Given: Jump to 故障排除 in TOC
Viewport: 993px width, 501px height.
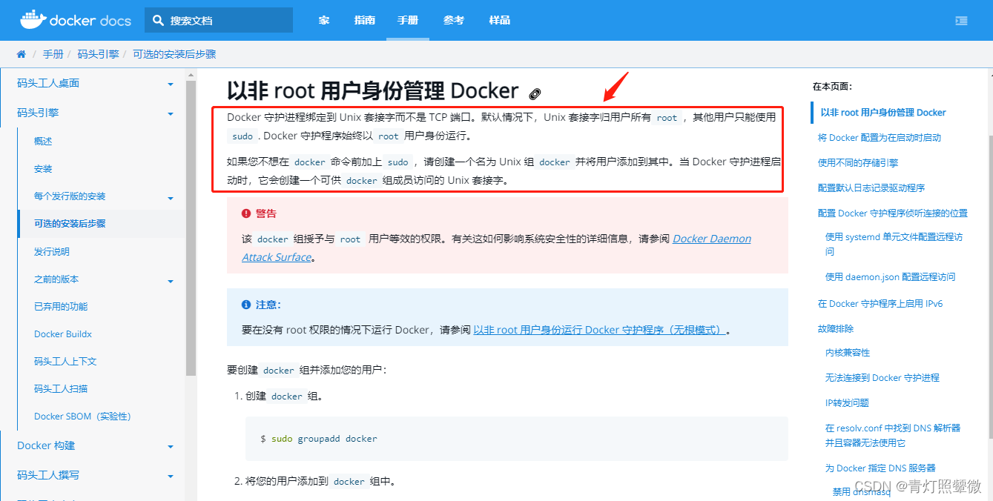Looking at the screenshot, I should coord(836,329).
